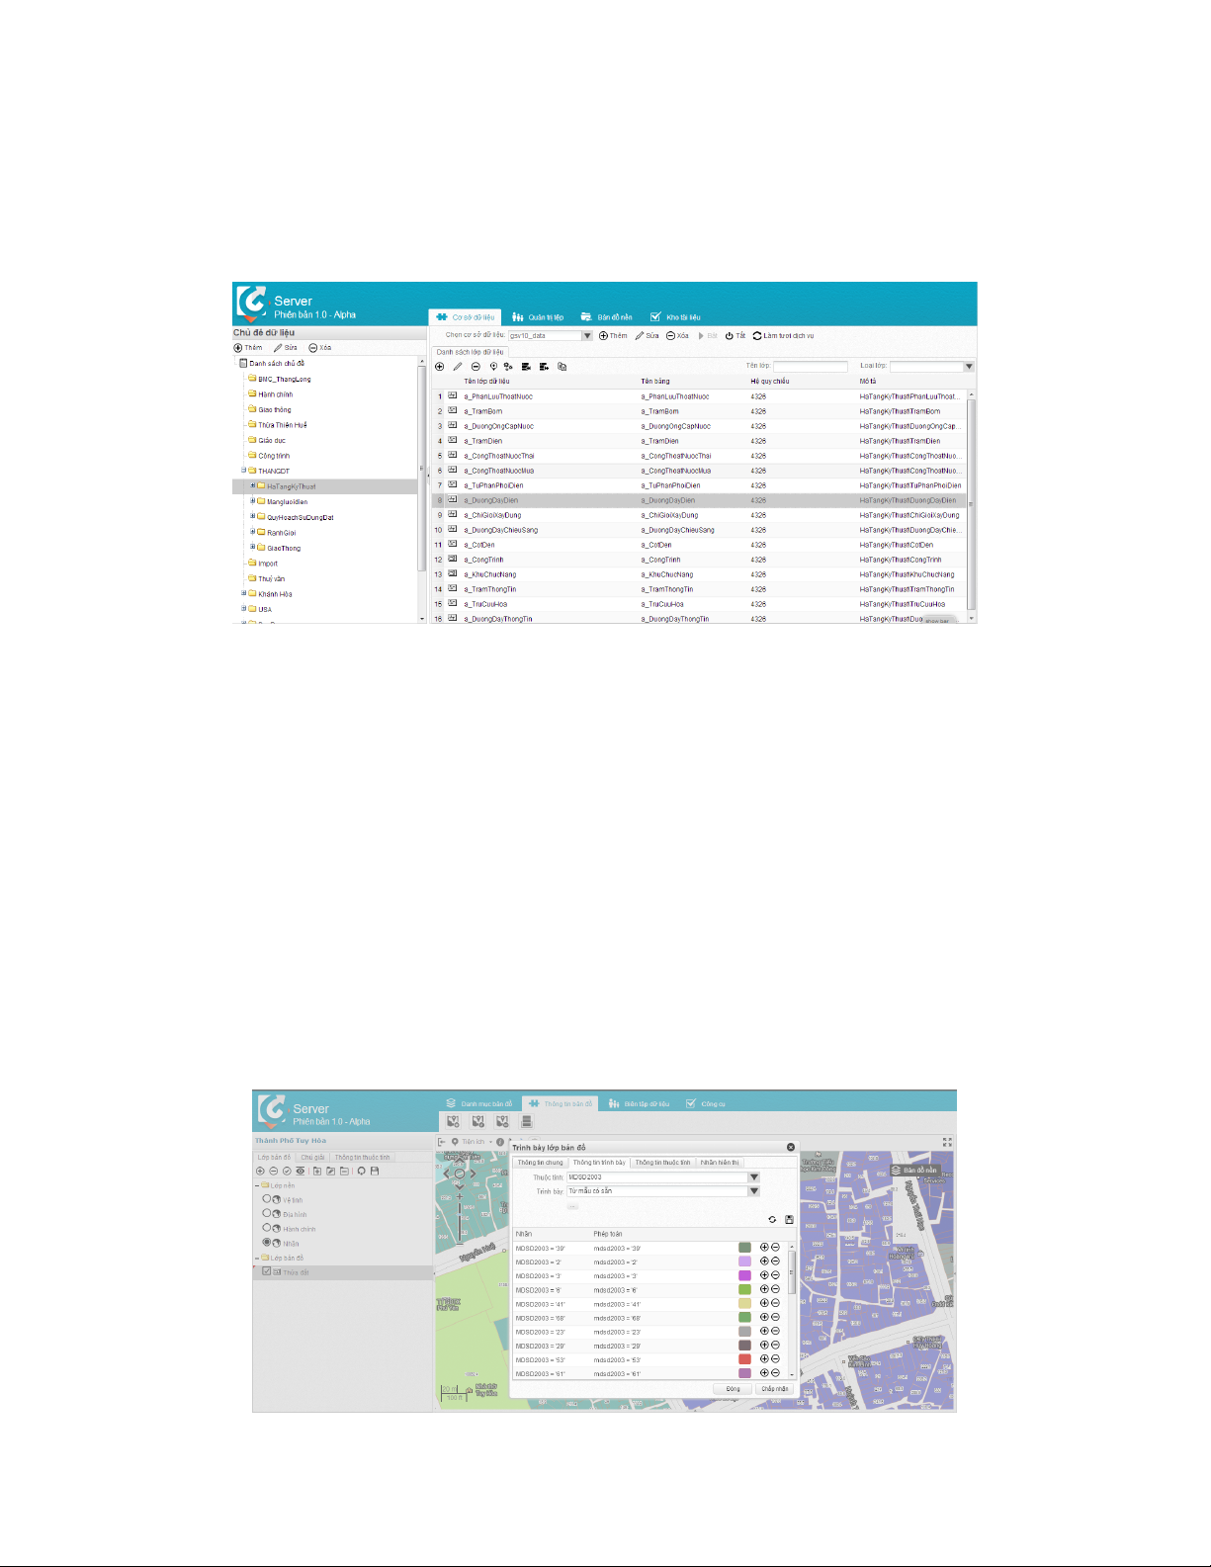Screen dimensions: 1211x1567
Task: Click the minus remove icon in the data layer toolbar
Action: tap(476, 367)
